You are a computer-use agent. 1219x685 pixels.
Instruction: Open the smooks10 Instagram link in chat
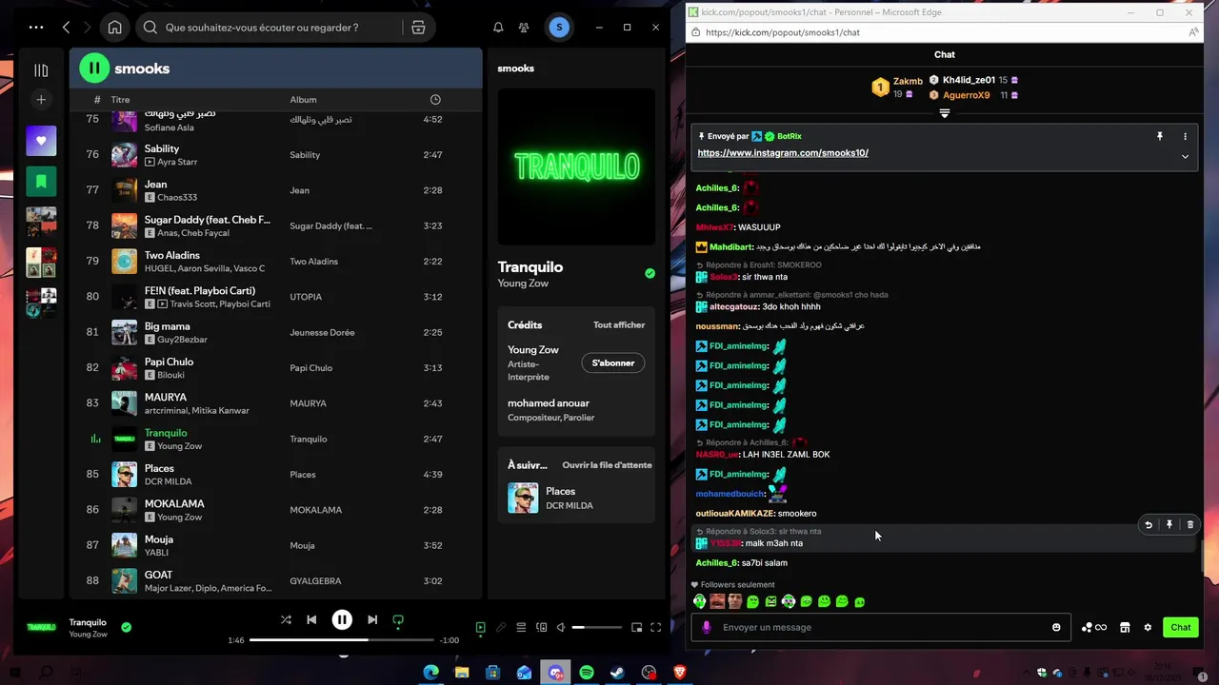[783, 152]
